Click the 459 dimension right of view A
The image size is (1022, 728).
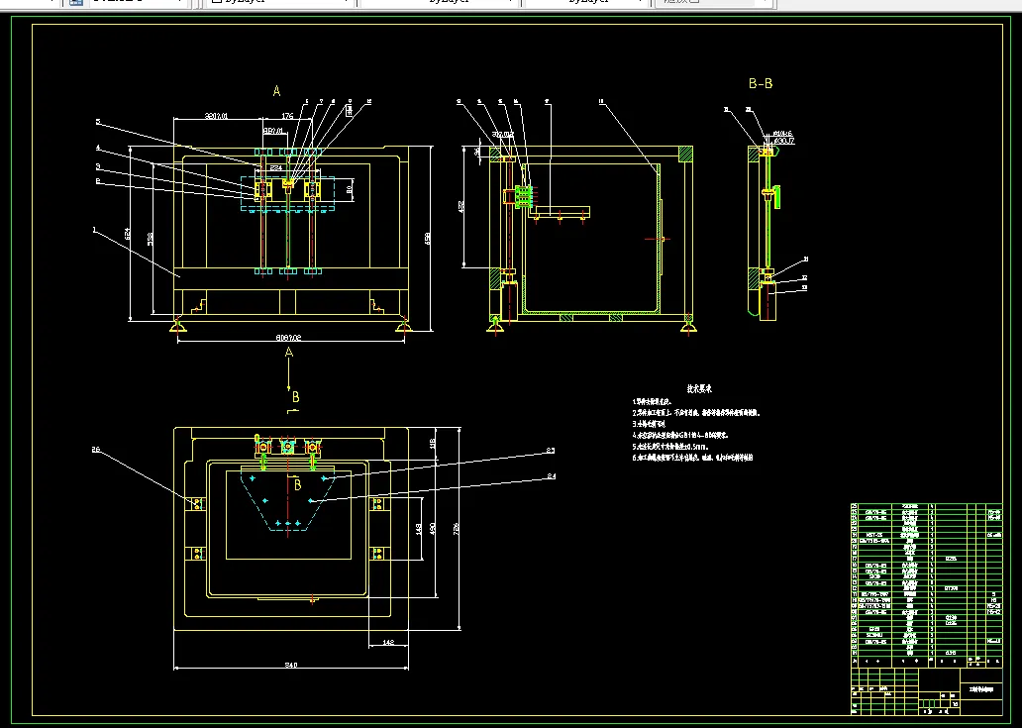[x=428, y=239]
